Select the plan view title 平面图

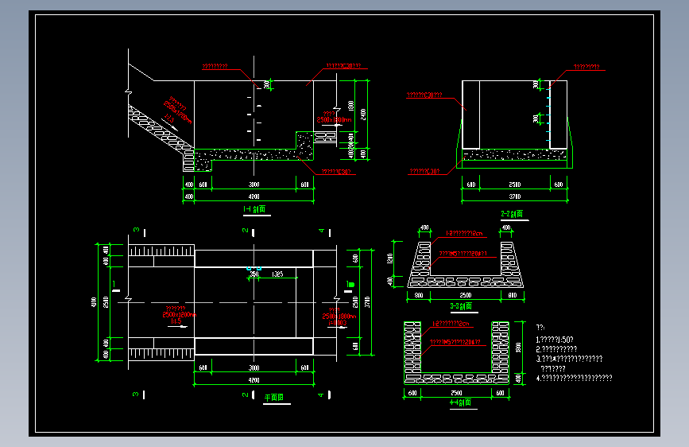click(x=273, y=398)
